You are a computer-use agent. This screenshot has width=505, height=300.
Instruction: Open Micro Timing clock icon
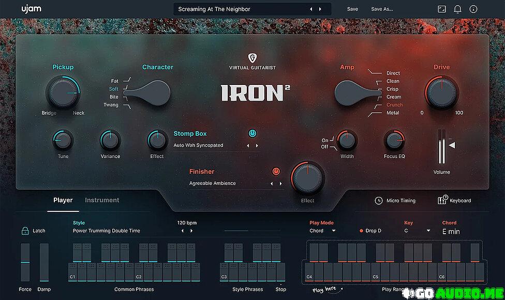click(379, 201)
